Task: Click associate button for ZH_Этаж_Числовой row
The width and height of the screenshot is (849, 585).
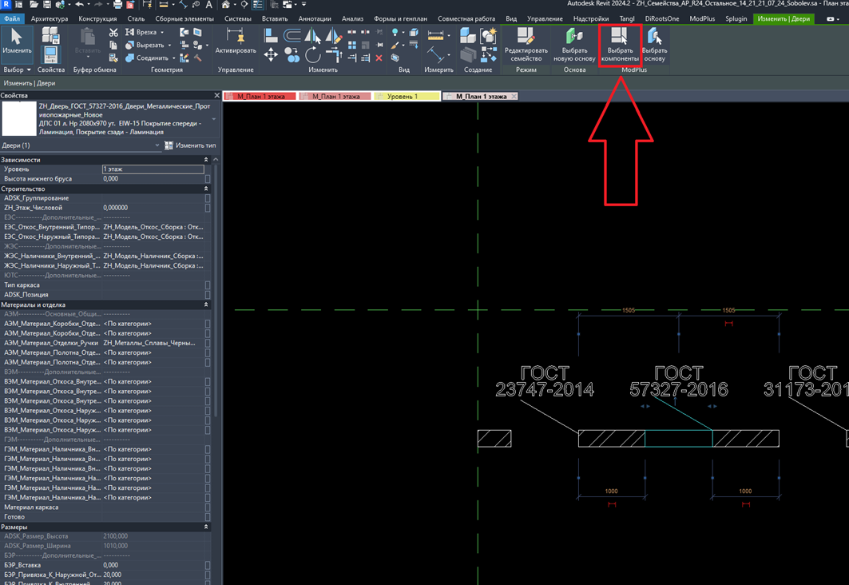Action: click(208, 208)
